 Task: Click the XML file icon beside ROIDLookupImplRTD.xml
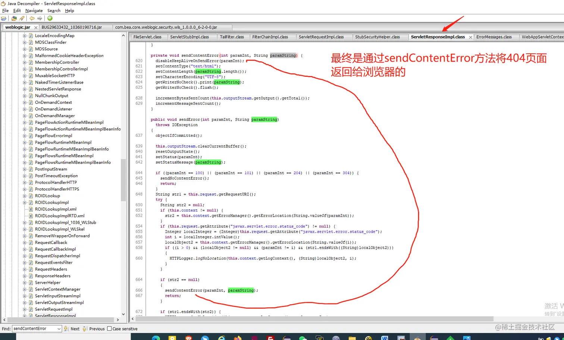tap(31, 216)
